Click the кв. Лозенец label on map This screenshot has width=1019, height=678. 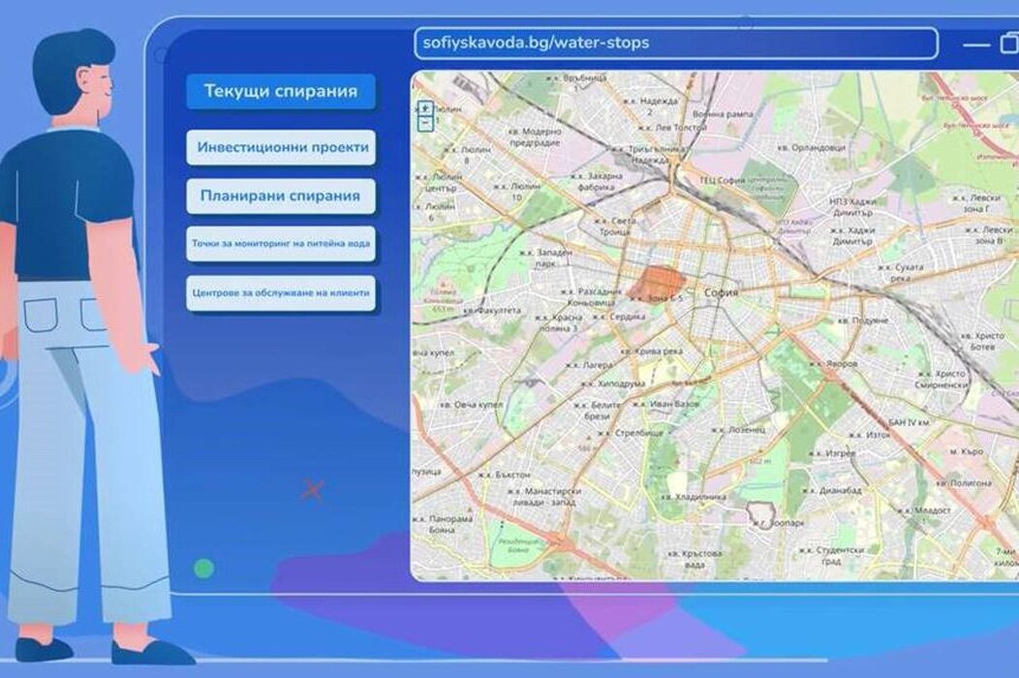740,429
